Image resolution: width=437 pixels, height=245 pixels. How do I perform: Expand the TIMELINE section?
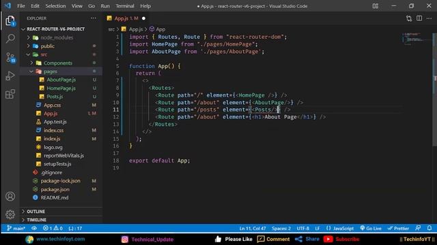[x=61, y=220]
